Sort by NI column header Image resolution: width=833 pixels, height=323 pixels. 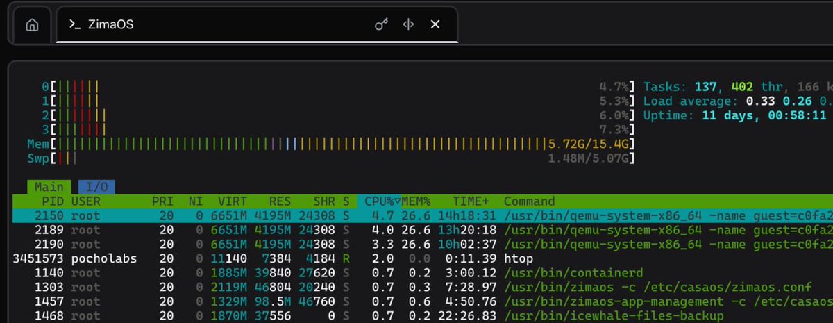[196, 201]
